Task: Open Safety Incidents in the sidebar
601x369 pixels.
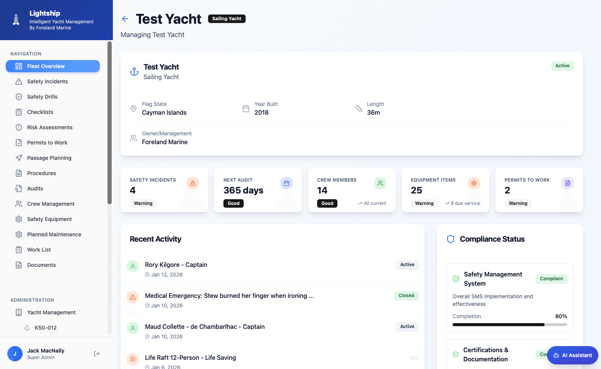Action: pyautogui.click(x=47, y=81)
